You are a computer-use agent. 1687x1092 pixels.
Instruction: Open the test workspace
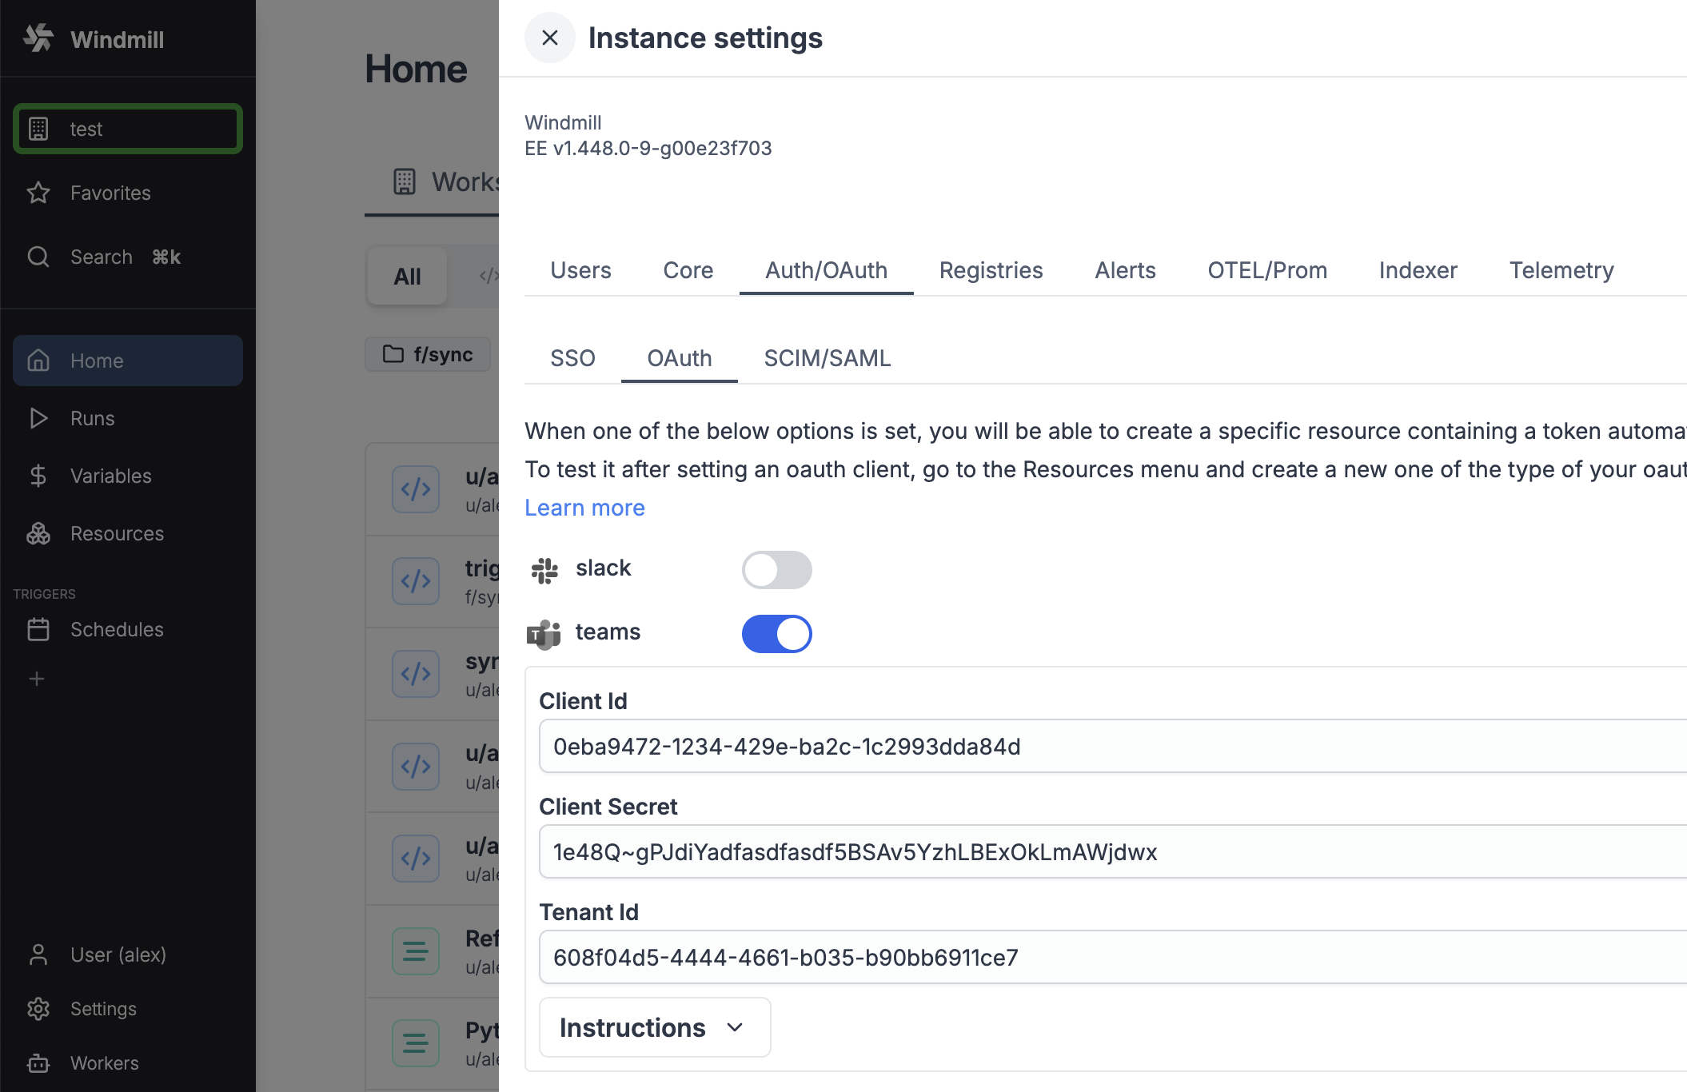[x=126, y=129]
